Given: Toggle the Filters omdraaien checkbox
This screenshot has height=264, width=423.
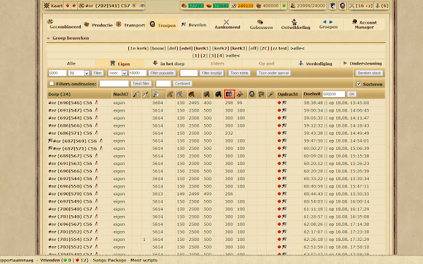Looking at the screenshot, I should point(52,84).
